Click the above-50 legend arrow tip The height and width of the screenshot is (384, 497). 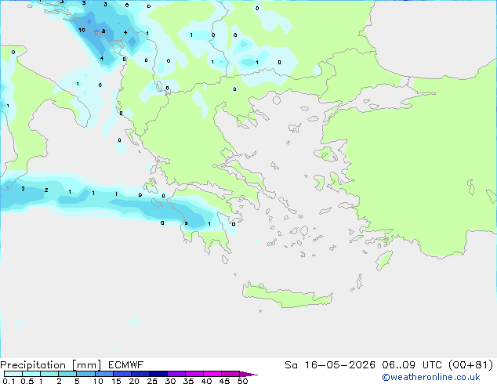248,374
